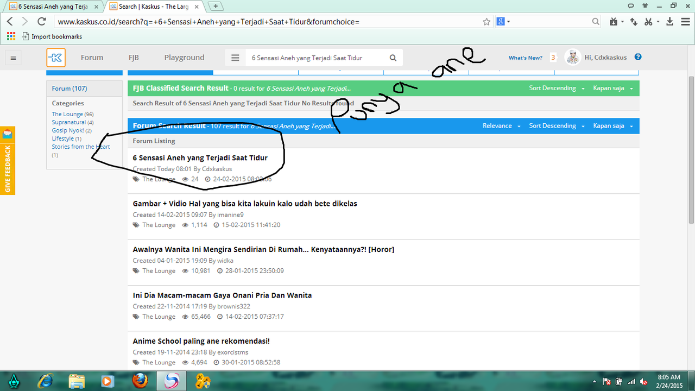This screenshot has width=695, height=391.
Task: Open the FJB menu item
Action: 134,58
